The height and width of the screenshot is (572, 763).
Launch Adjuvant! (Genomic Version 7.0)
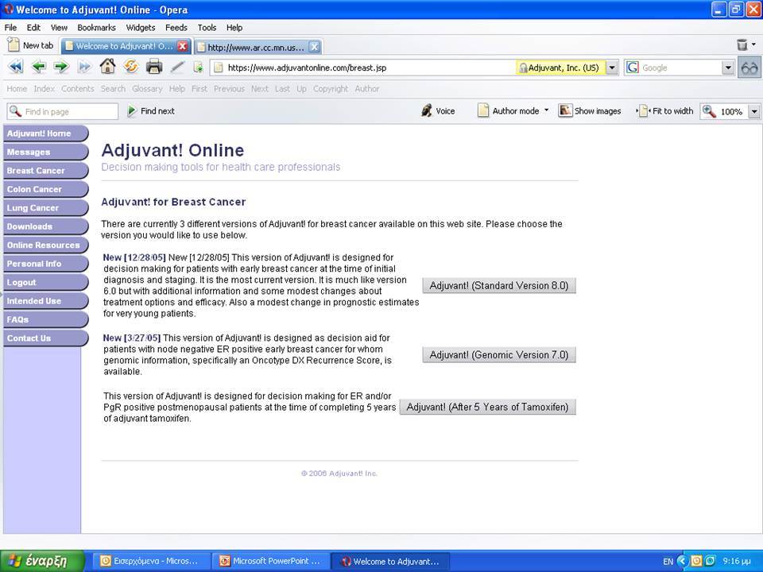(499, 355)
